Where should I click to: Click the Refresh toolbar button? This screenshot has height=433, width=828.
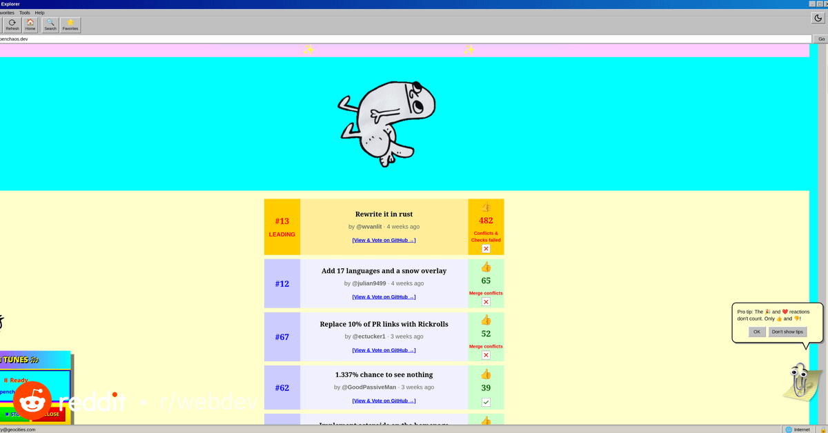point(12,25)
